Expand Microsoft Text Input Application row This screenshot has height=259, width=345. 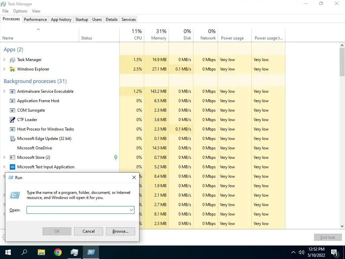point(4,167)
